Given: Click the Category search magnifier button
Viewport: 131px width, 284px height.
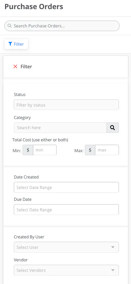Looking at the screenshot, I should tap(112, 128).
